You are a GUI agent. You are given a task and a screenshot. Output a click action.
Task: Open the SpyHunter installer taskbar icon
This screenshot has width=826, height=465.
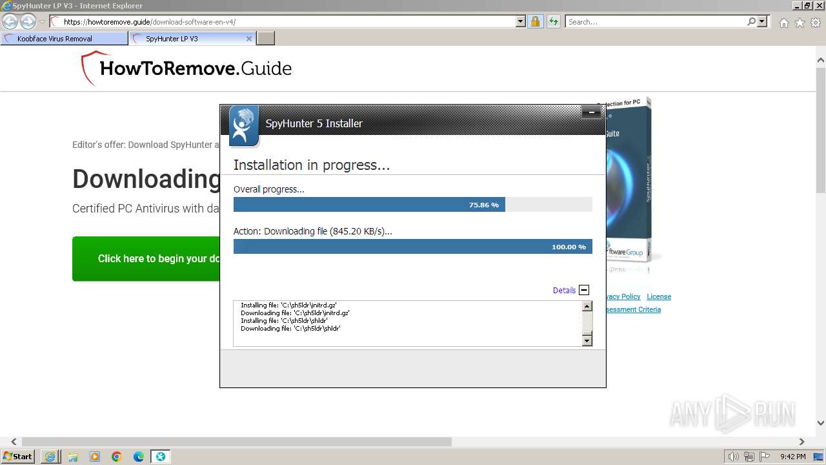[160, 457]
